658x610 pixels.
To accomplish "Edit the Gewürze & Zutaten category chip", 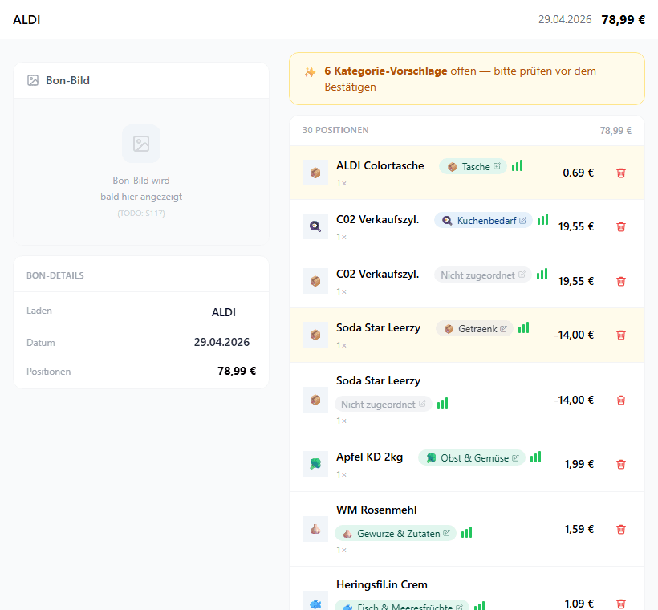I will [396, 534].
